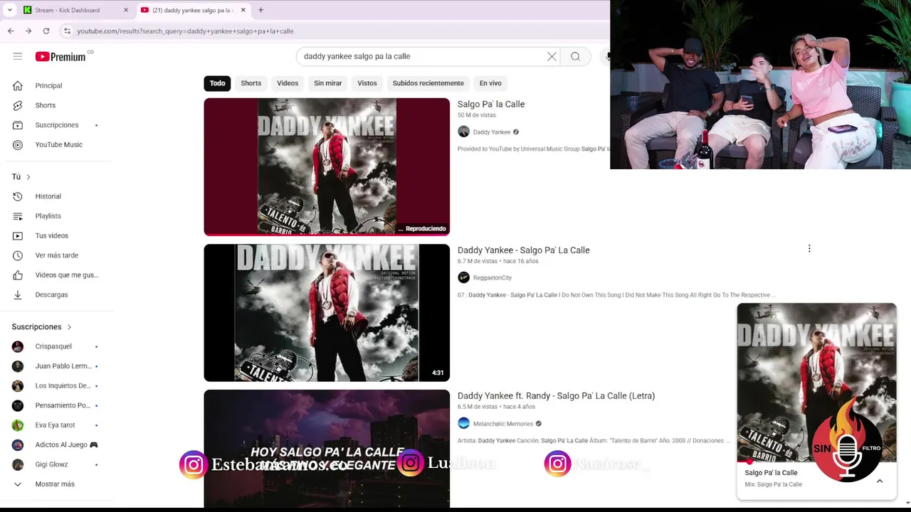Clear the search box with X icon
The height and width of the screenshot is (512, 911).
click(552, 56)
